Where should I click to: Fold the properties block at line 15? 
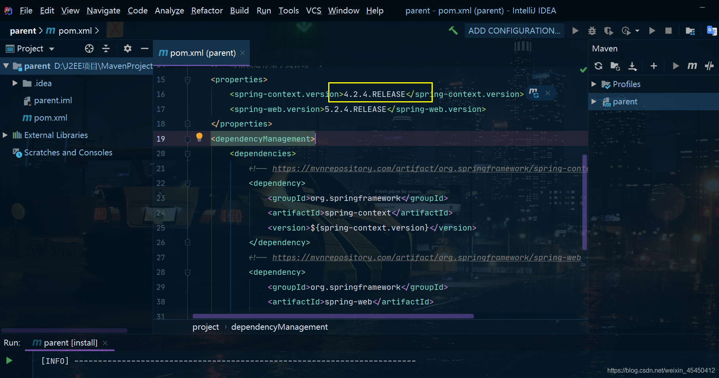point(188,80)
